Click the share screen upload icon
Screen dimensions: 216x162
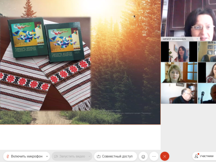pyautogui.click(x=99, y=156)
